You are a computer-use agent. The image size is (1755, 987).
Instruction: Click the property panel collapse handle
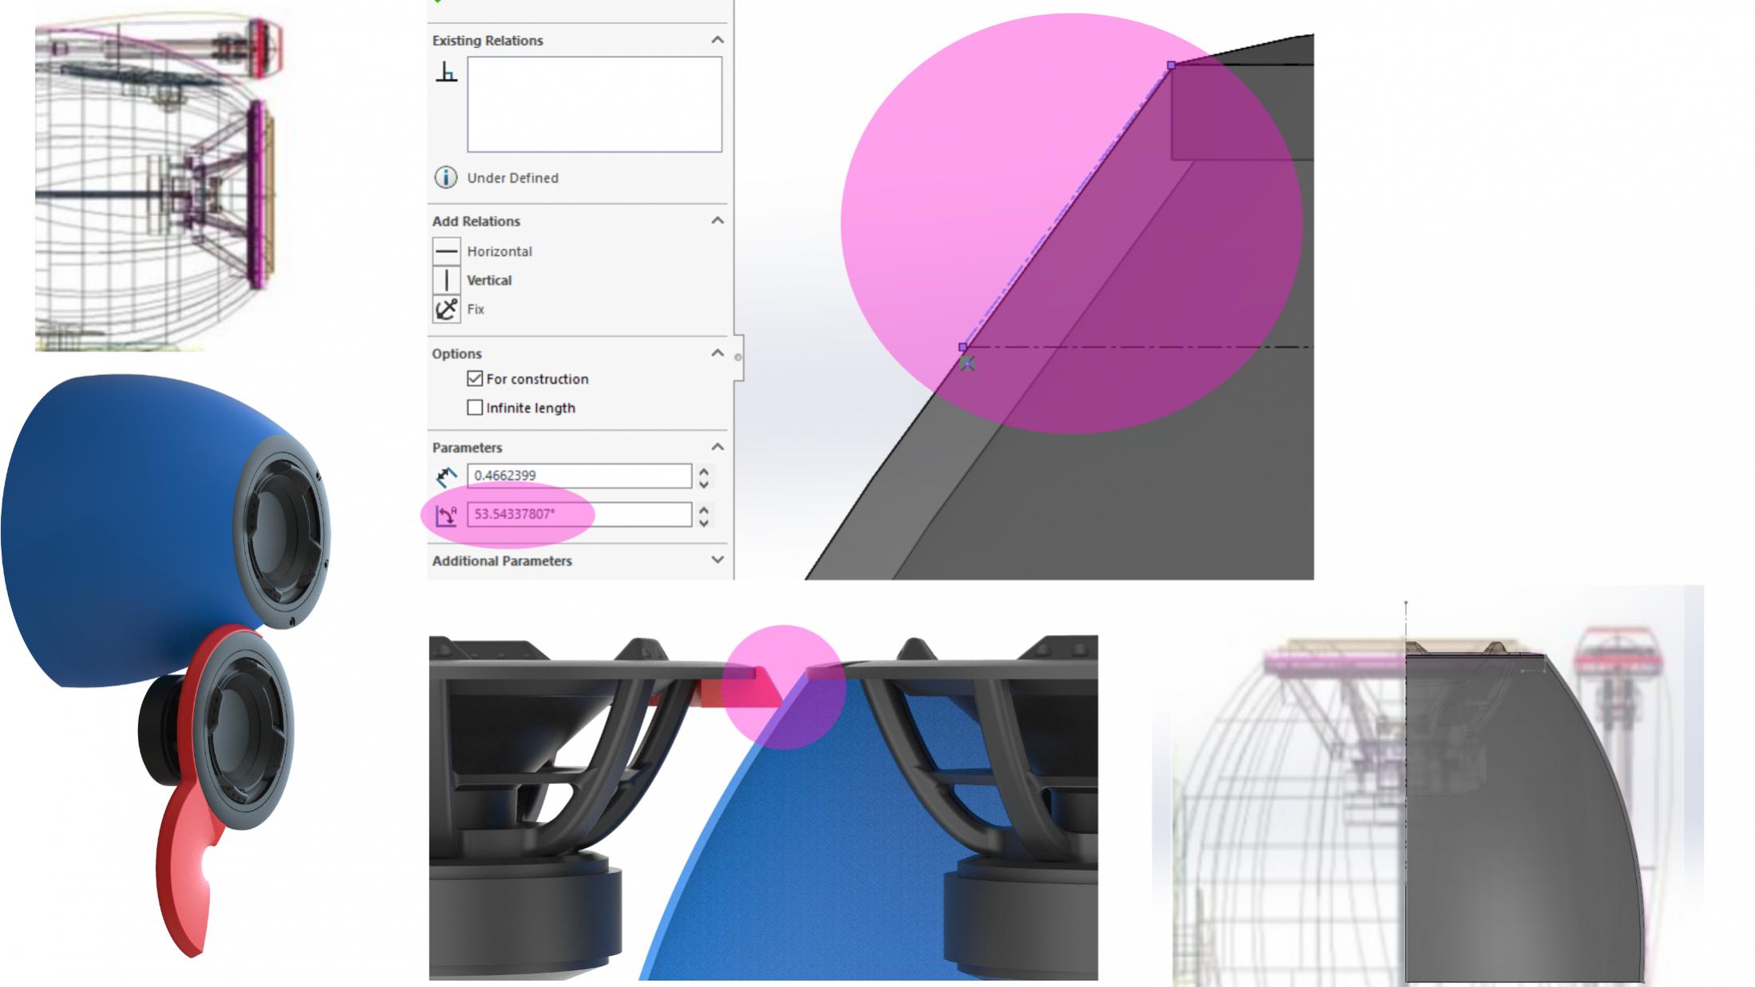click(x=738, y=357)
